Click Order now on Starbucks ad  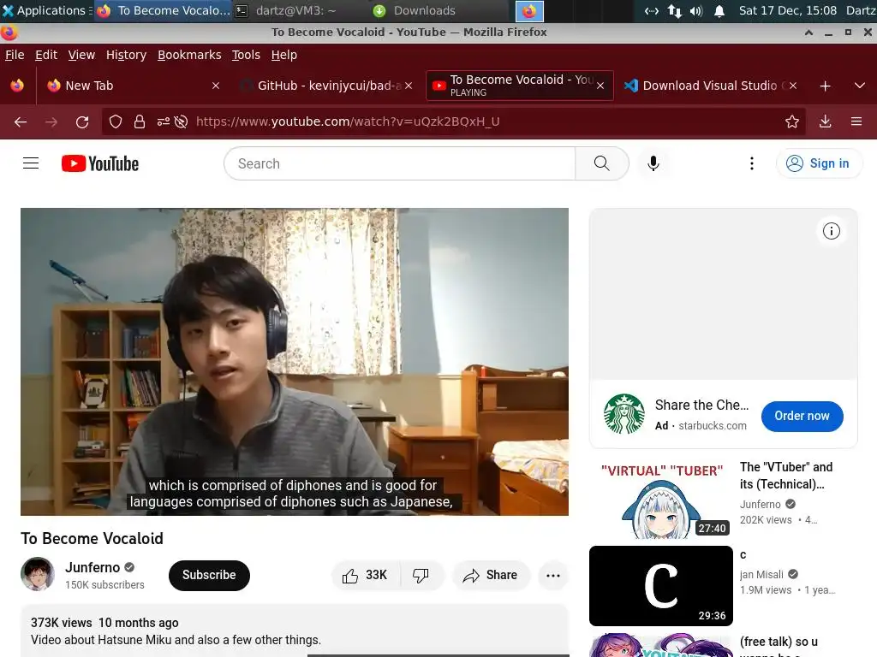pos(802,416)
